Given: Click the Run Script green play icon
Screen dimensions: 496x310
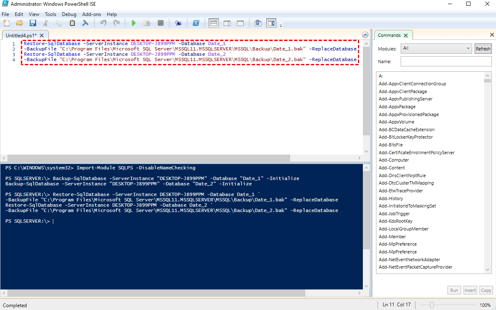Looking at the screenshot, I should [134, 23].
